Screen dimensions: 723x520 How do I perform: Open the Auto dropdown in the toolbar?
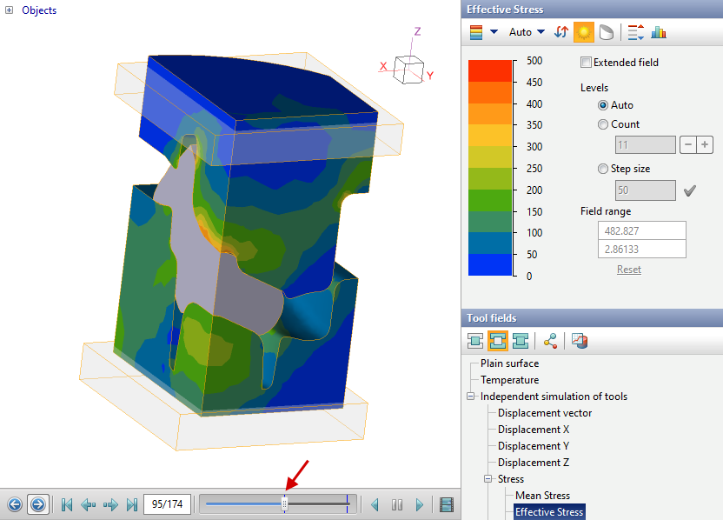[527, 32]
